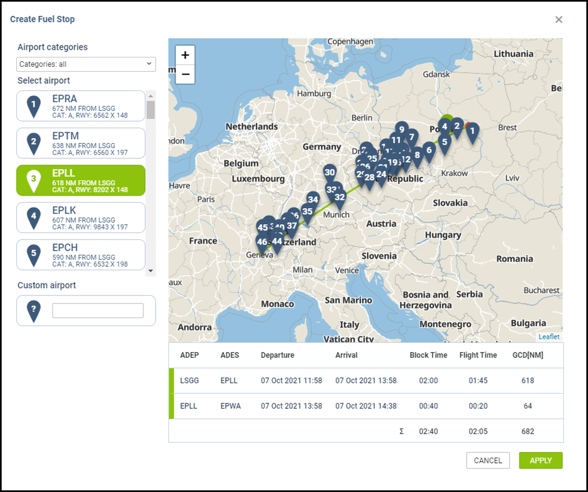Click the 01:45 flight time cell

[478, 381]
